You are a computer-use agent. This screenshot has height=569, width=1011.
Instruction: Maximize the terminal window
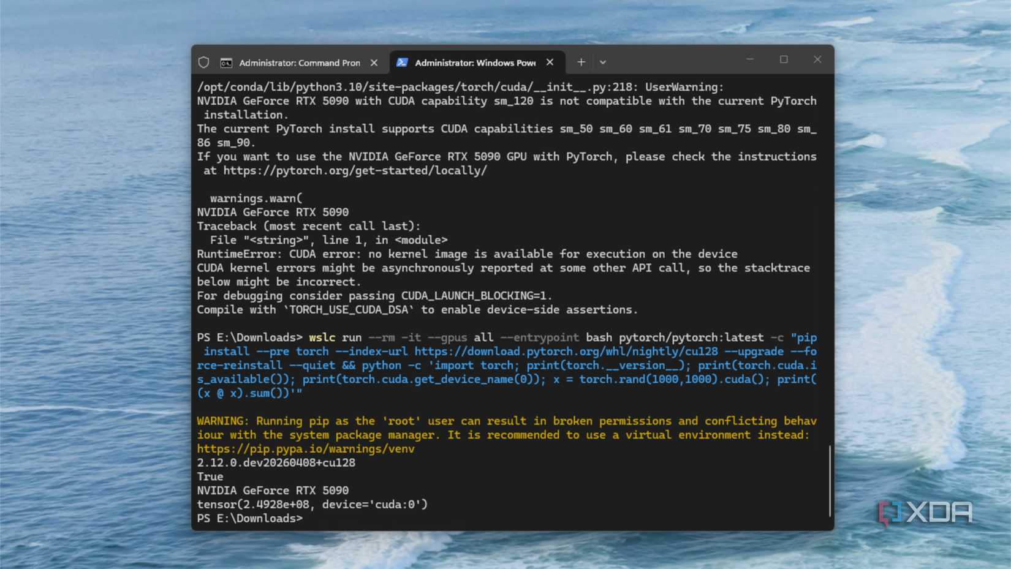point(784,59)
